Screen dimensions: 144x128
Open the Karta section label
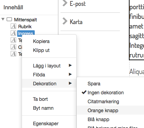coord(76,22)
